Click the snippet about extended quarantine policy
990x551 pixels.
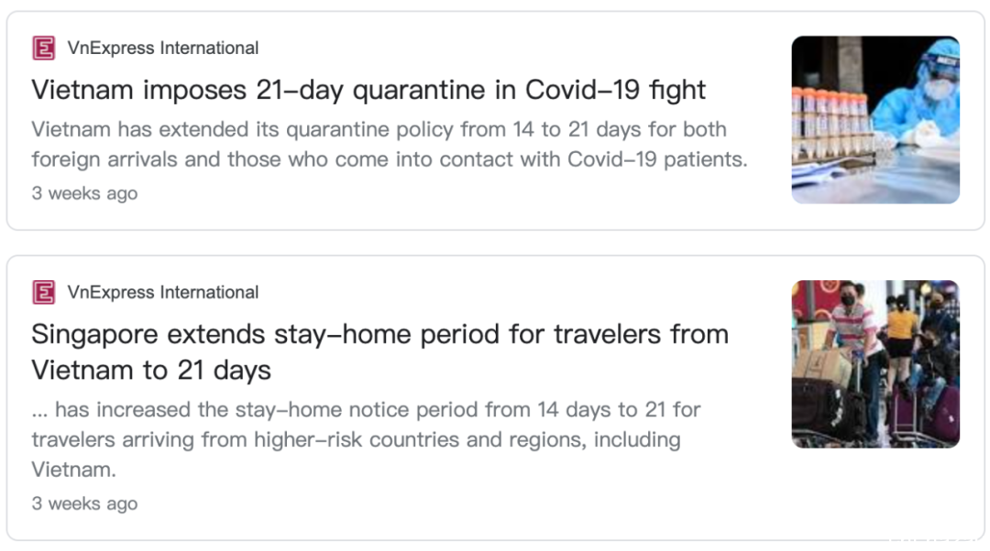pyautogui.click(x=390, y=145)
